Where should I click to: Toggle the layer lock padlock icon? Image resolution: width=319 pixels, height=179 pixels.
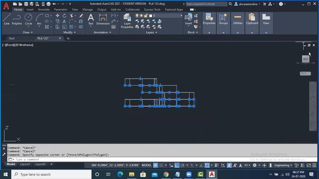[x=146, y=15]
